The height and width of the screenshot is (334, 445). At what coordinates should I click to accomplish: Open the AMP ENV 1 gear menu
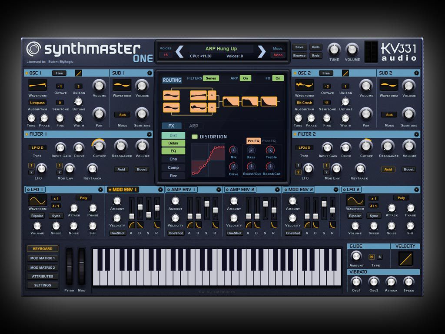[x=219, y=190]
